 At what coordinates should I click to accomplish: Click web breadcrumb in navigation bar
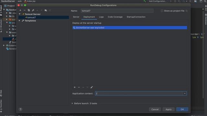(x=19, y=1)
